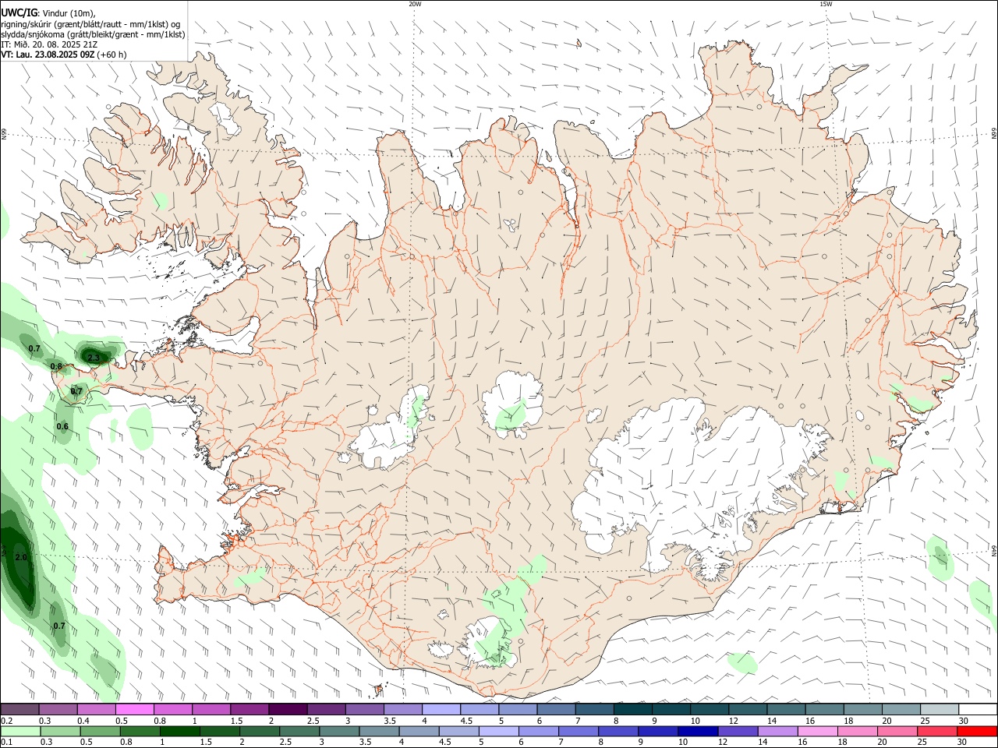Click the crimson 25 swatch in lower legend
998x748 pixels.
(936, 732)
